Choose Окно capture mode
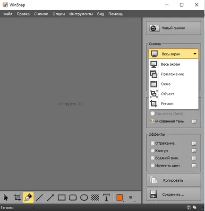Viewport: 205px width, 211px height. (173, 84)
